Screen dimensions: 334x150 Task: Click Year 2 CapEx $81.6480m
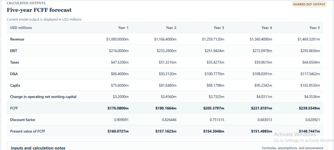[168, 85]
